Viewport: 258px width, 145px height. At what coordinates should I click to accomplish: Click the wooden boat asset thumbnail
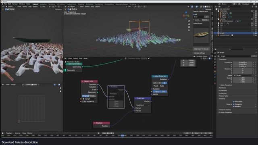tap(201, 35)
